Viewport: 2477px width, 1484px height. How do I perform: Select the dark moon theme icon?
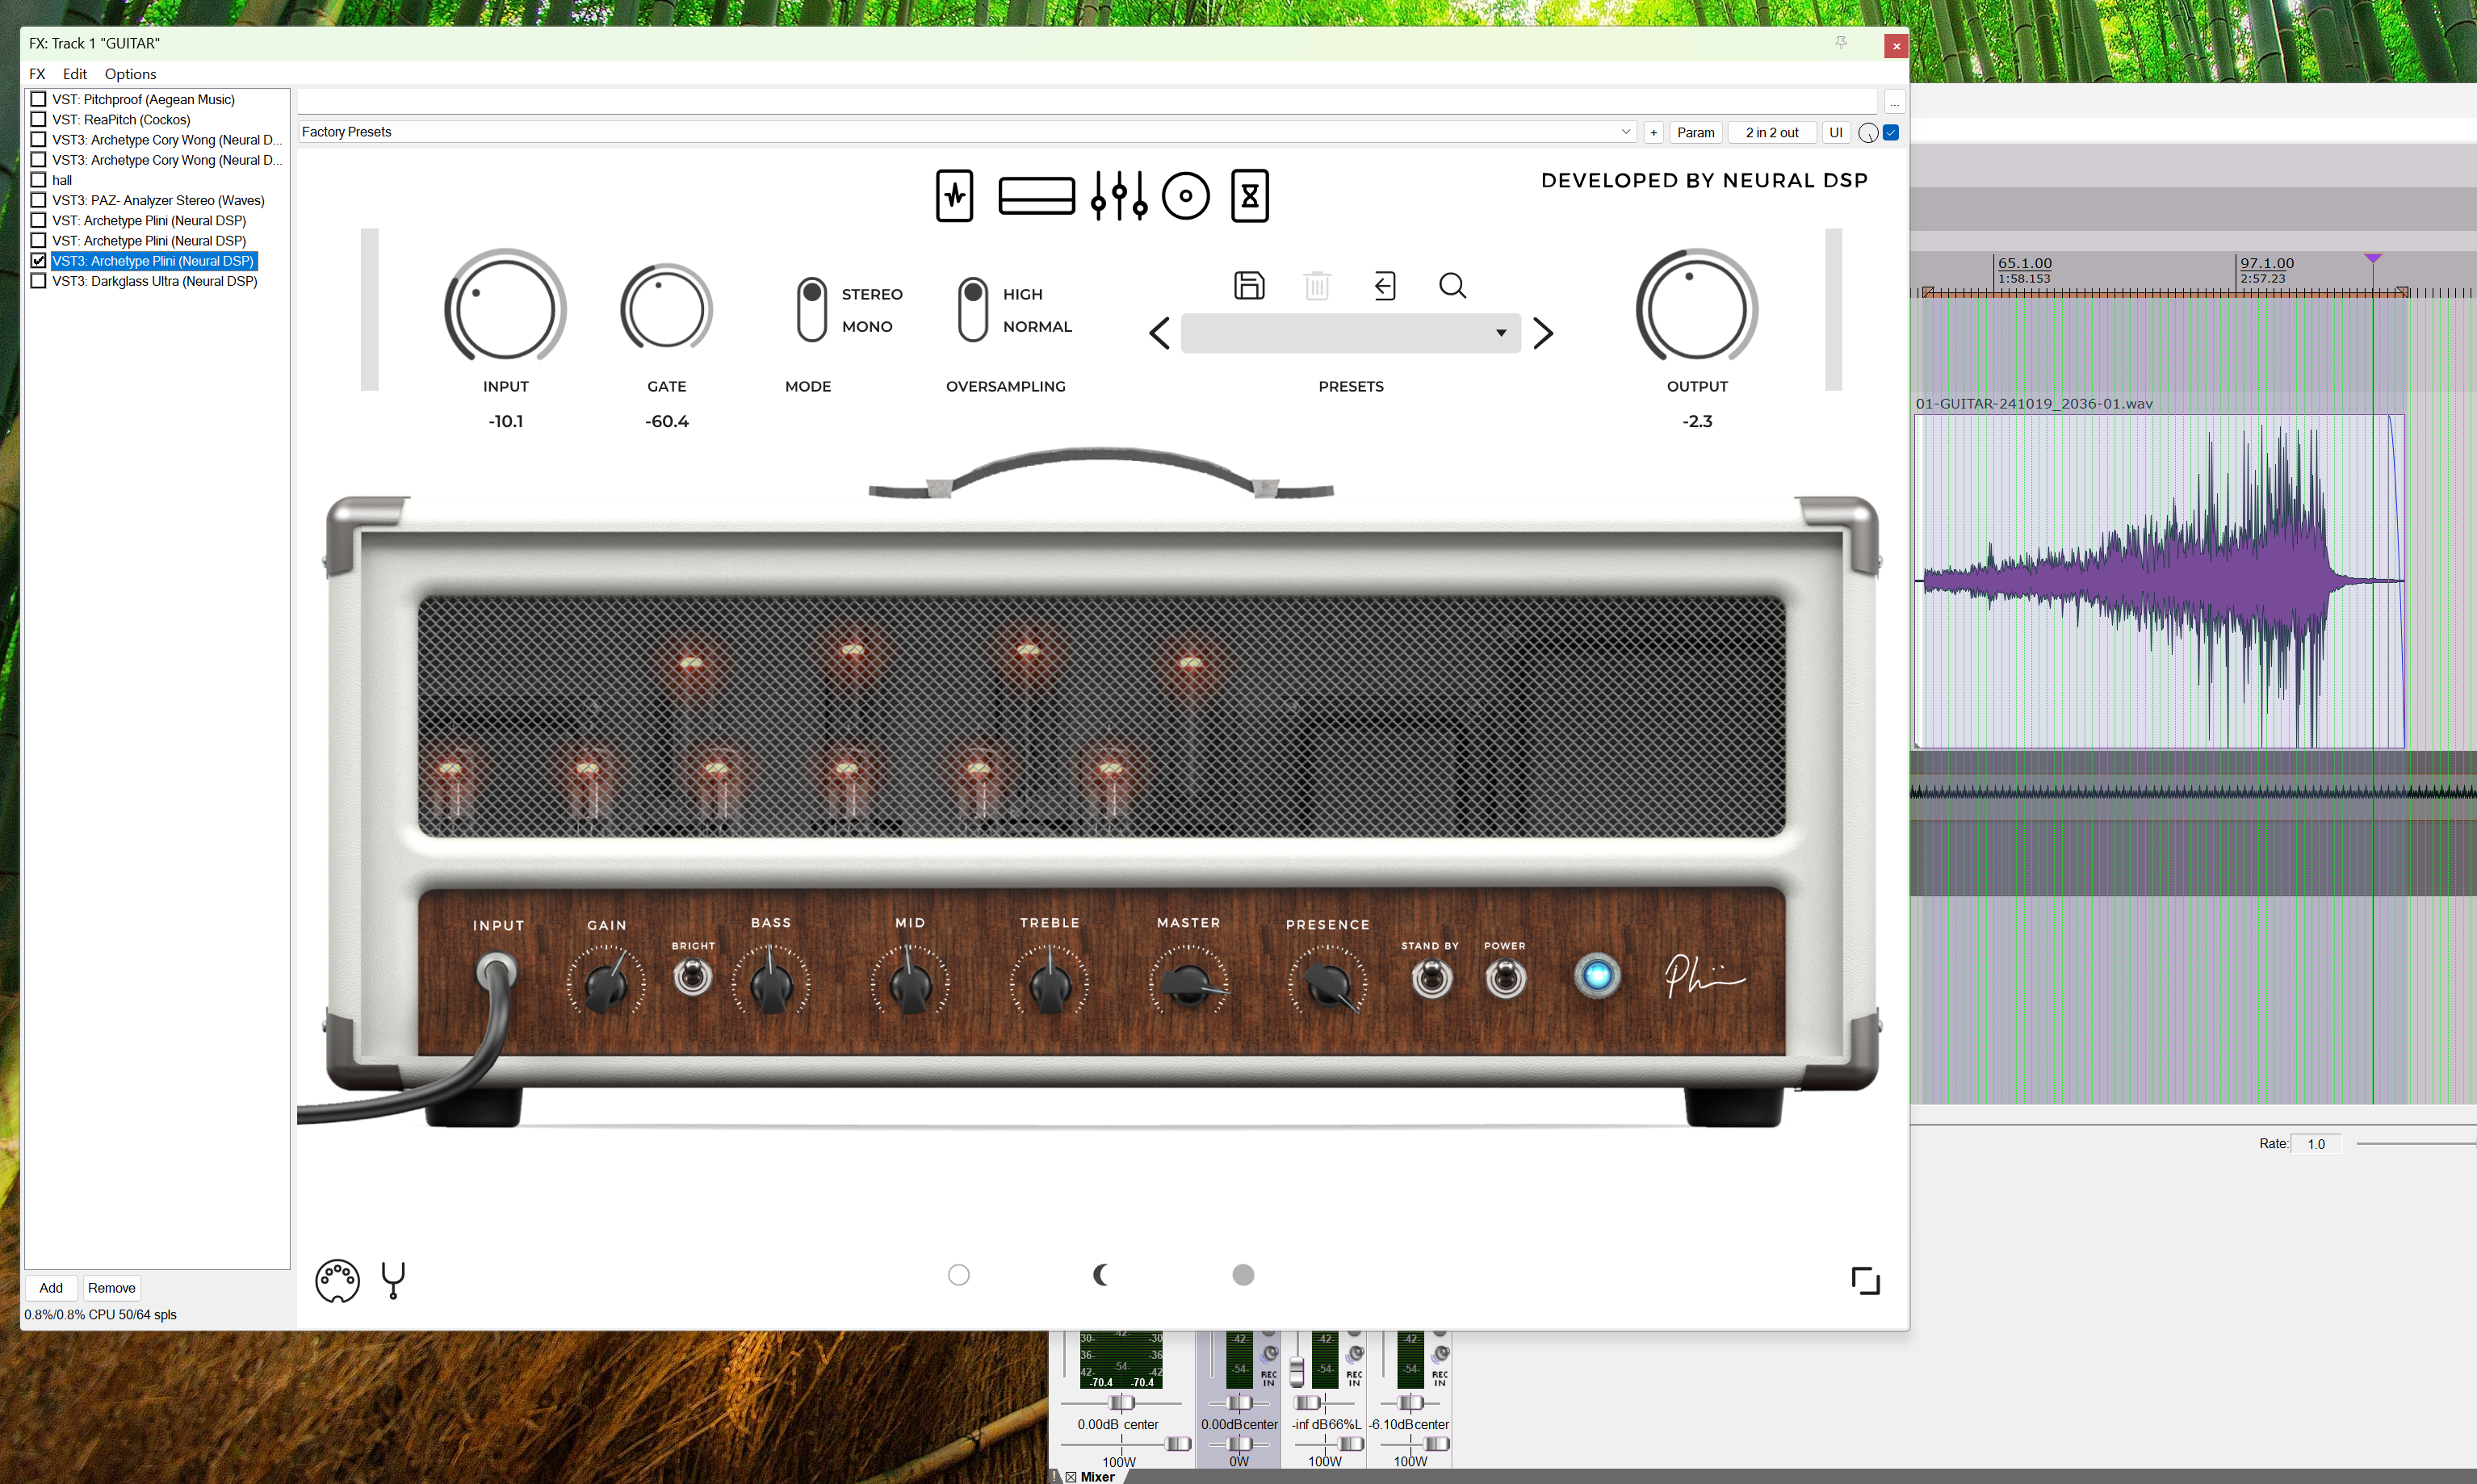pyautogui.click(x=1101, y=1274)
